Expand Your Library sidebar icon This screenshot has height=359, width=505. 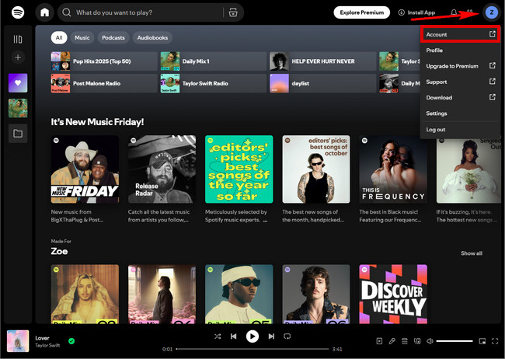[x=18, y=40]
